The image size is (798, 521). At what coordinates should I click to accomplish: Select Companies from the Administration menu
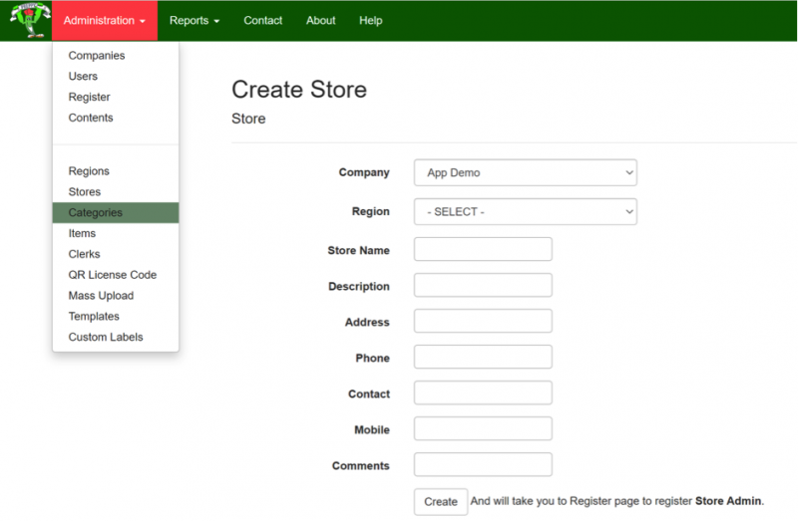pyautogui.click(x=97, y=56)
